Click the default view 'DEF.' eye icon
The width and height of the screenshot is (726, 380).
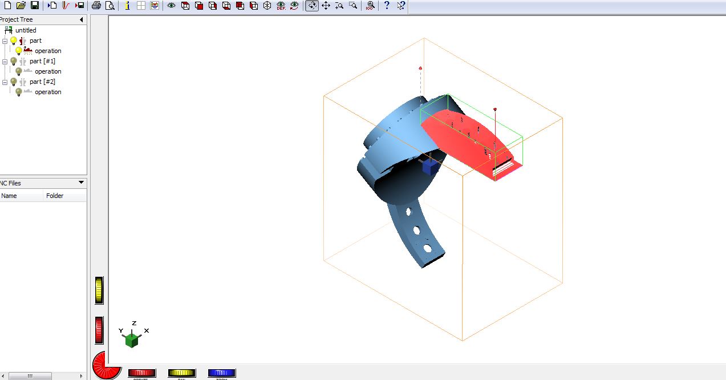point(281,6)
